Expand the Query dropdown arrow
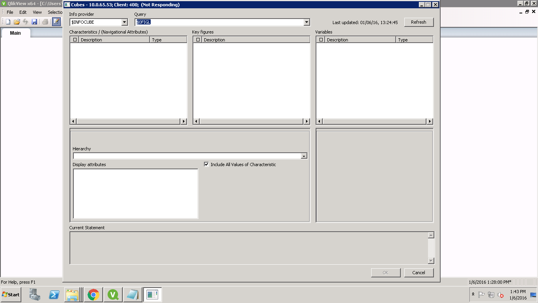538x303 pixels. point(307,22)
